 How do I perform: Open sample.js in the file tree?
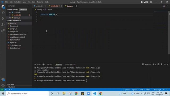pos(13,29)
